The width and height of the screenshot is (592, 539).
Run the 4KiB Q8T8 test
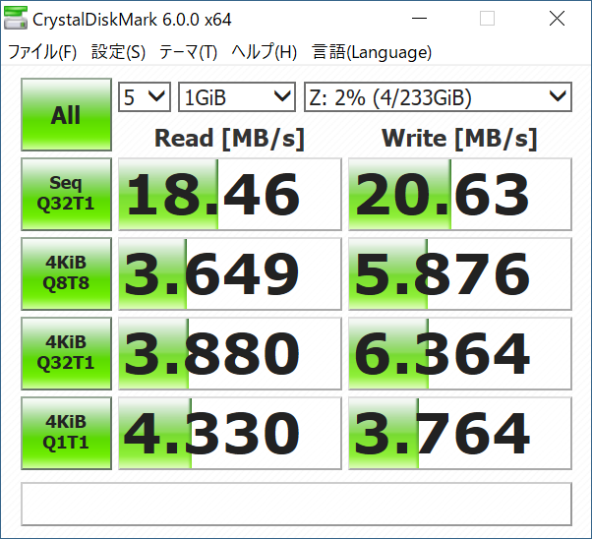(x=66, y=273)
